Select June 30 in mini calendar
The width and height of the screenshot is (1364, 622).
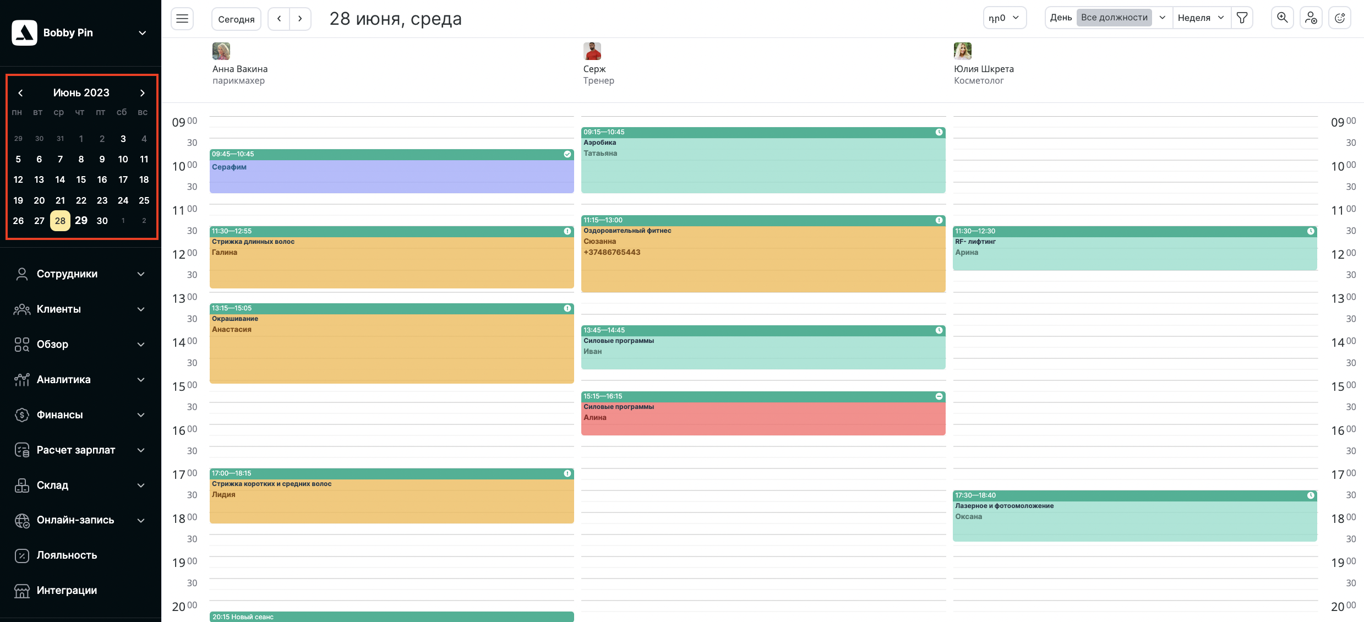(x=102, y=221)
